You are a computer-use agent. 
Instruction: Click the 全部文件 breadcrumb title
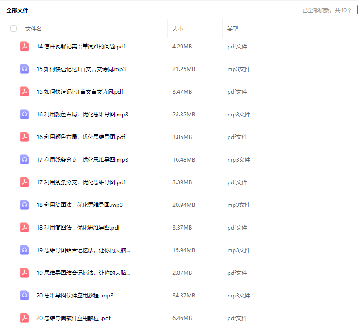pyautogui.click(x=17, y=10)
